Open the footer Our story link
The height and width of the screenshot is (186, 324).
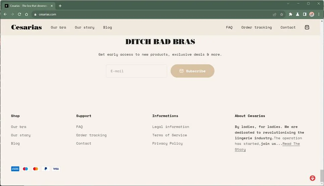point(21,135)
